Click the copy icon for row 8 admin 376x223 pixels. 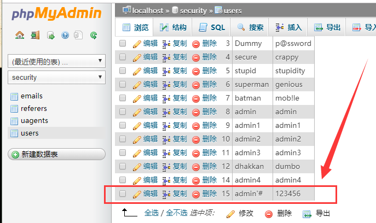167,111
